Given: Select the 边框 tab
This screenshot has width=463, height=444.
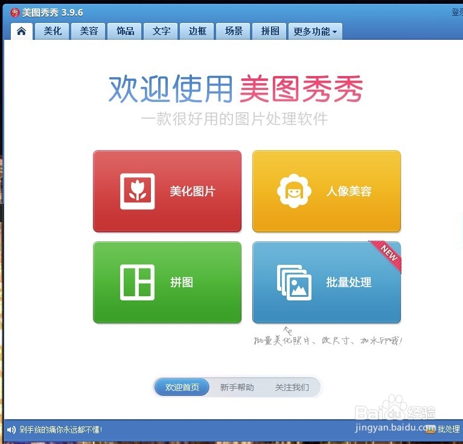Looking at the screenshot, I should tap(197, 31).
